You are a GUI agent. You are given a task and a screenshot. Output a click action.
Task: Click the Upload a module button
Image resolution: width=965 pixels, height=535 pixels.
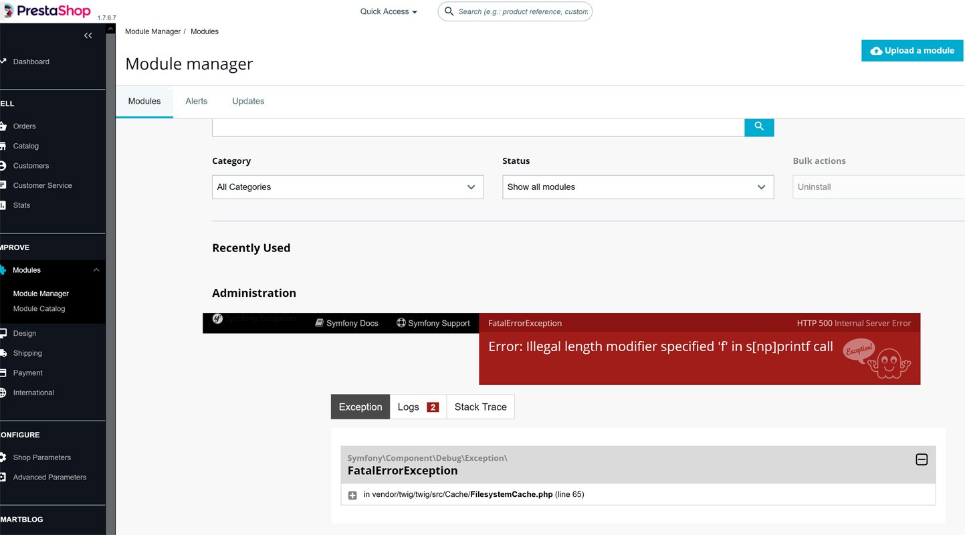[912, 51]
